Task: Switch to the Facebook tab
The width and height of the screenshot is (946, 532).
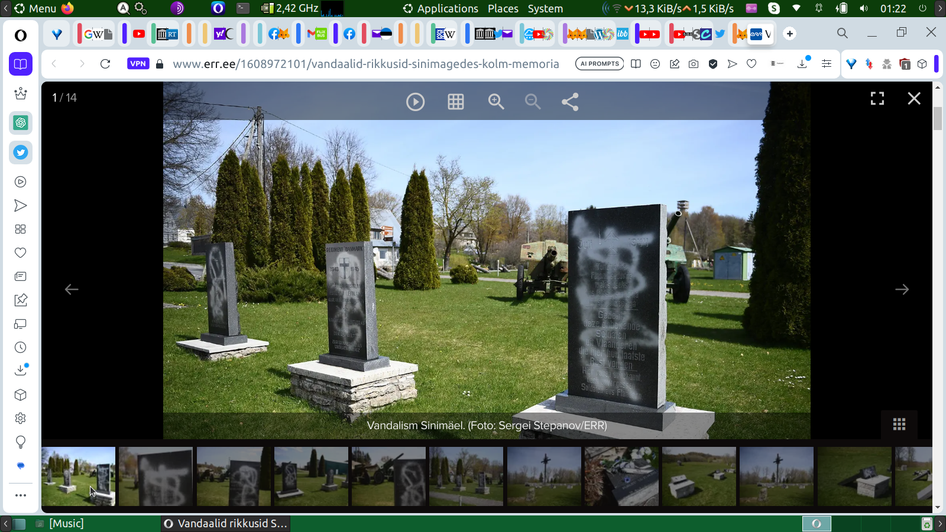Action: pos(349,34)
